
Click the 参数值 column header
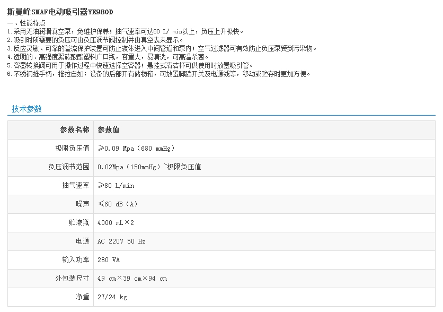click(x=108, y=129)
